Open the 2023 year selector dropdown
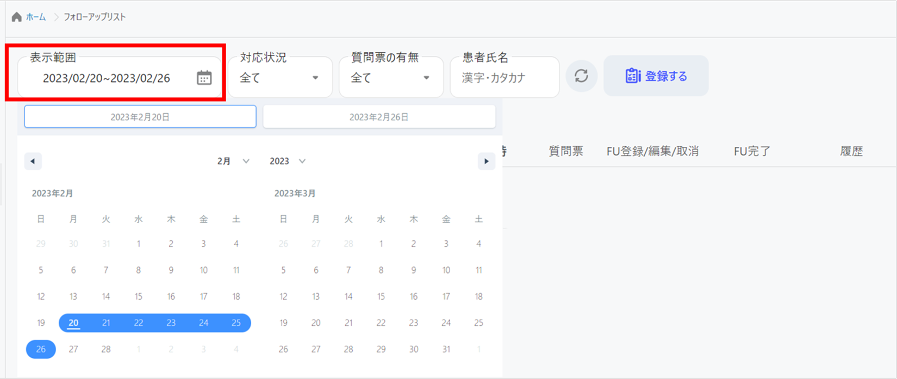897x379 pixels. tap(288, 161)
